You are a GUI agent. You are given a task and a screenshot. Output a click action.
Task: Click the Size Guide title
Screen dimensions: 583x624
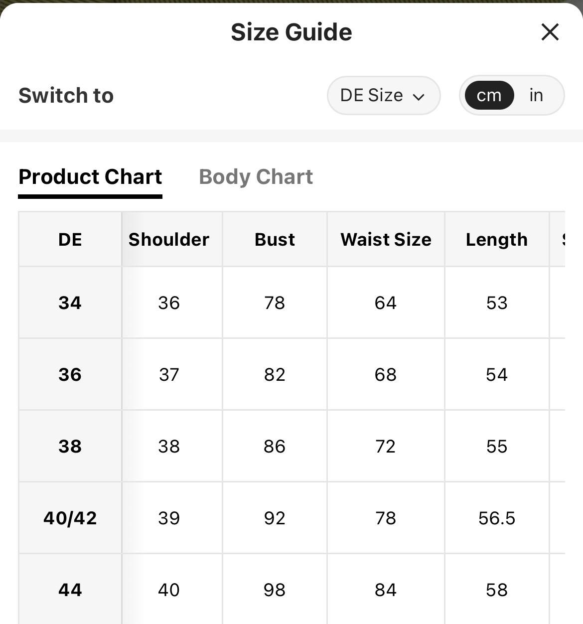tap(291, 32)
